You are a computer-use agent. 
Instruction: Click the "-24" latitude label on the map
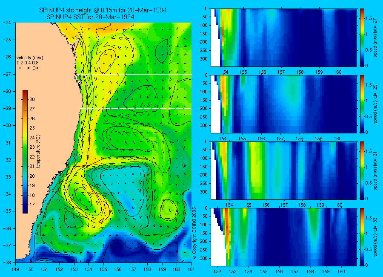7,23
